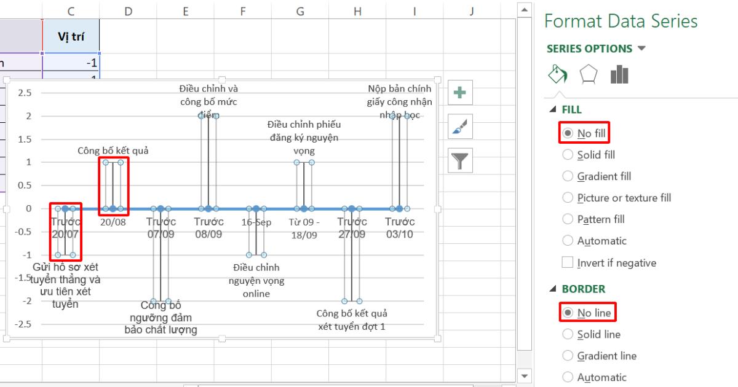This screenshot has width=738, height=387.
Task: Click the scrollbar up arrow icon
Action: pyautogui.click(x=523, y=9)
